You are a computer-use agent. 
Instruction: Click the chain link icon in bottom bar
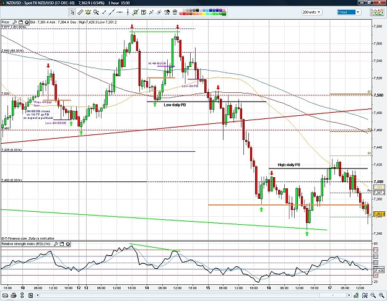22,295
